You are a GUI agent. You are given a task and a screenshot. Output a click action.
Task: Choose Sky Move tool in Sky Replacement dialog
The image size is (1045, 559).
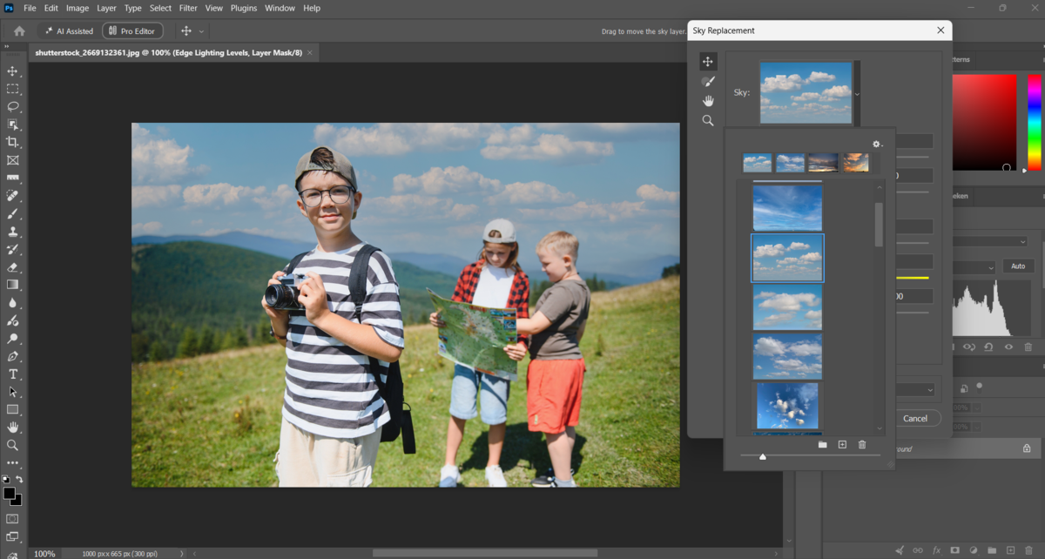pos(708,62)
